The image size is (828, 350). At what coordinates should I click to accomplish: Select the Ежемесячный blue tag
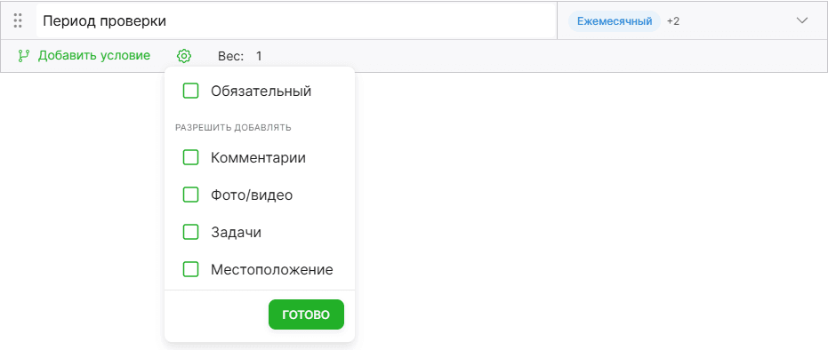615,21
